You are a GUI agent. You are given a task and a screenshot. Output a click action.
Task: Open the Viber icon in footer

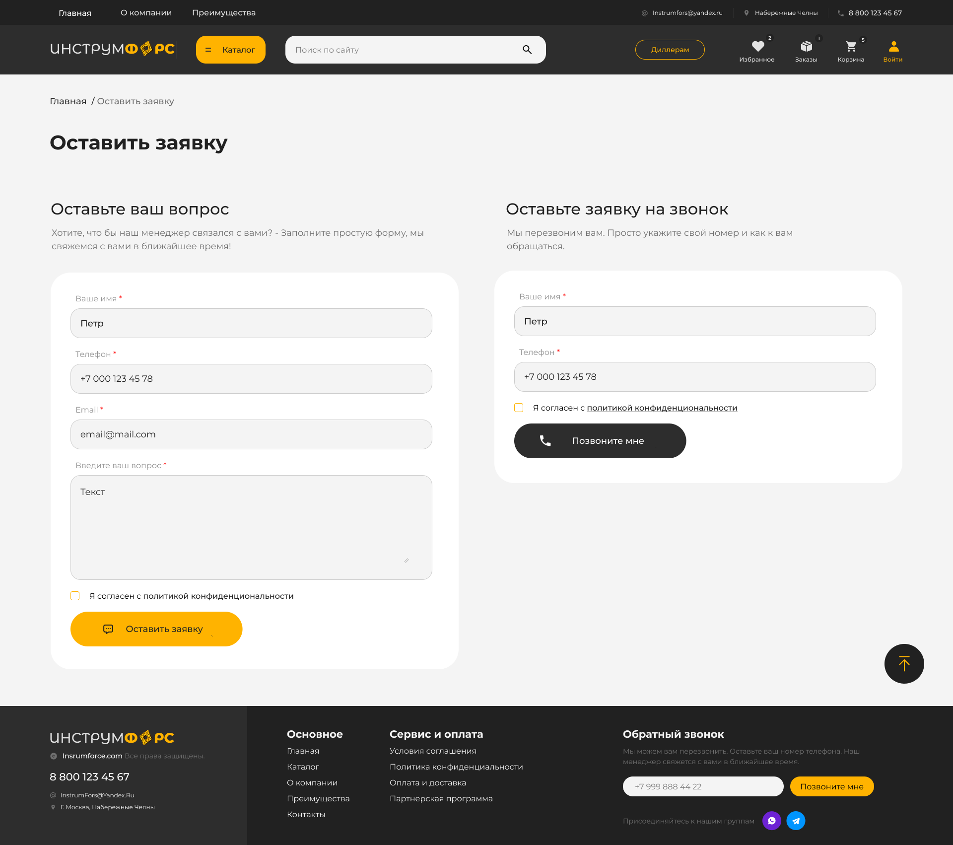tap(772, 821)
